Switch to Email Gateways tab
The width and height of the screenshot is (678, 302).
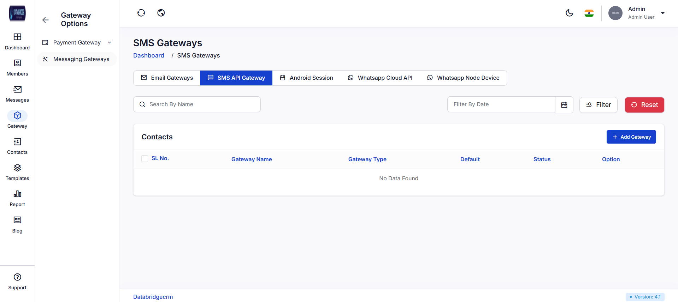pos(167,78)
